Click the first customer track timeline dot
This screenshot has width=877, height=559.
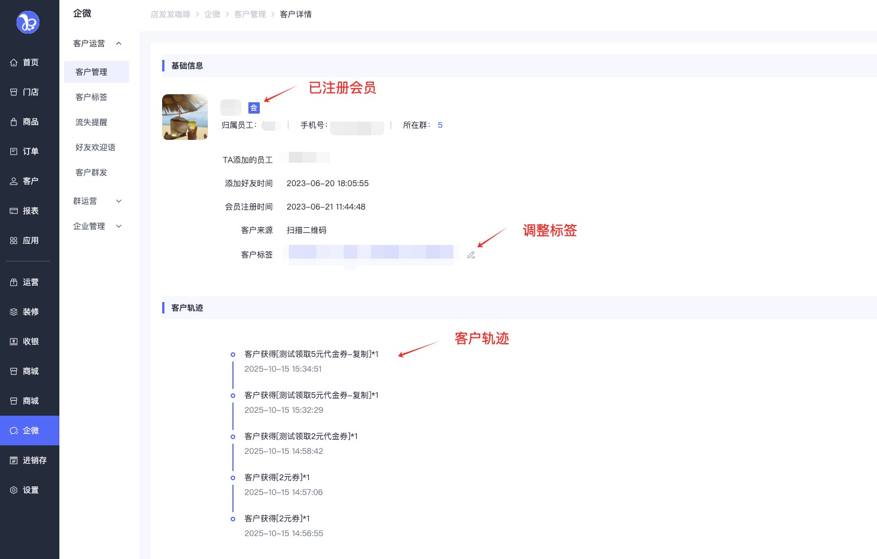(x=233, y=355)
